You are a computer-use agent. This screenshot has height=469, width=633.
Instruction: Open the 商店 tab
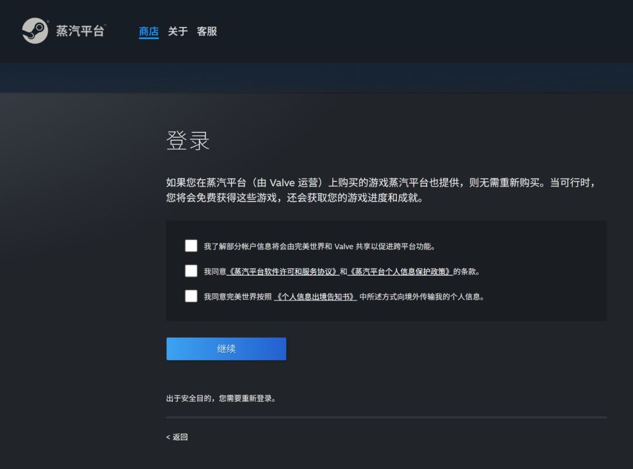[x=148, y=32]
